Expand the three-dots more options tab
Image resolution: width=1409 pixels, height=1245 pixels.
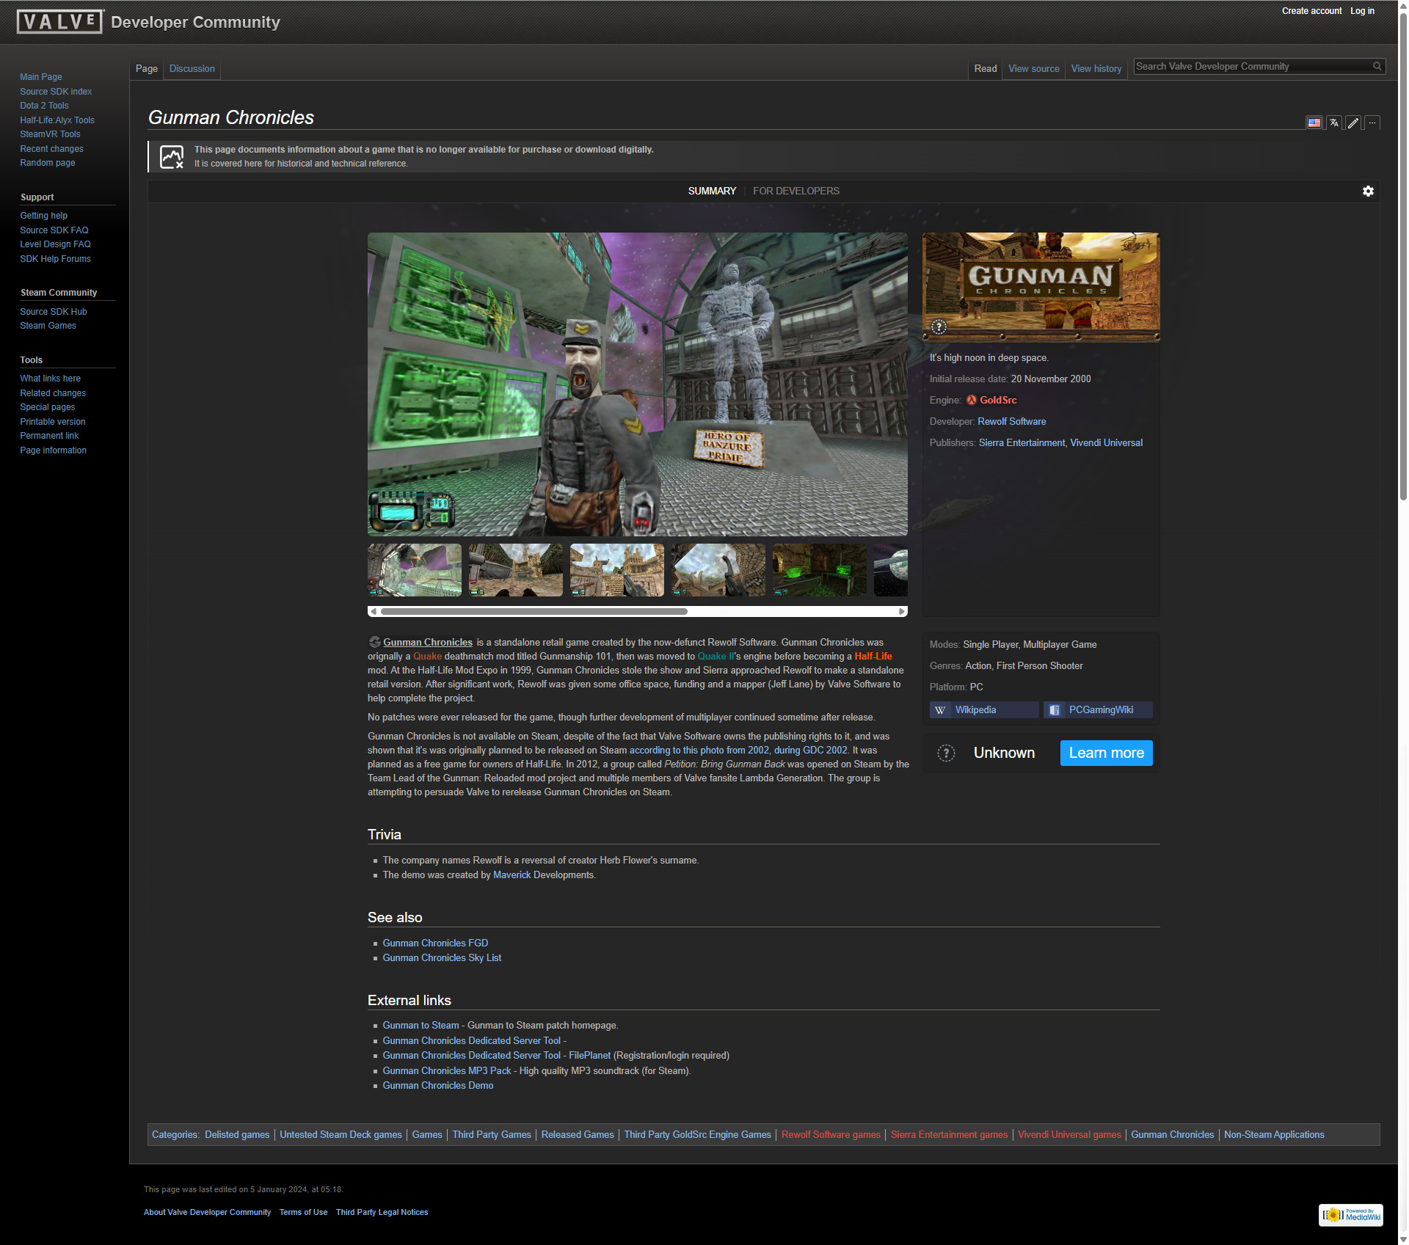coord(1372,123)
